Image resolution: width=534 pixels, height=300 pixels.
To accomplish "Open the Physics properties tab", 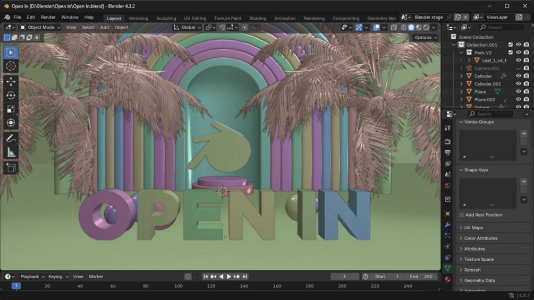I will [448, 246].
